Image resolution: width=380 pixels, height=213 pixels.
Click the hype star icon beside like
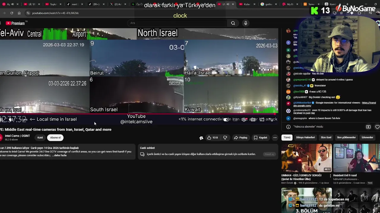(201, 138)
